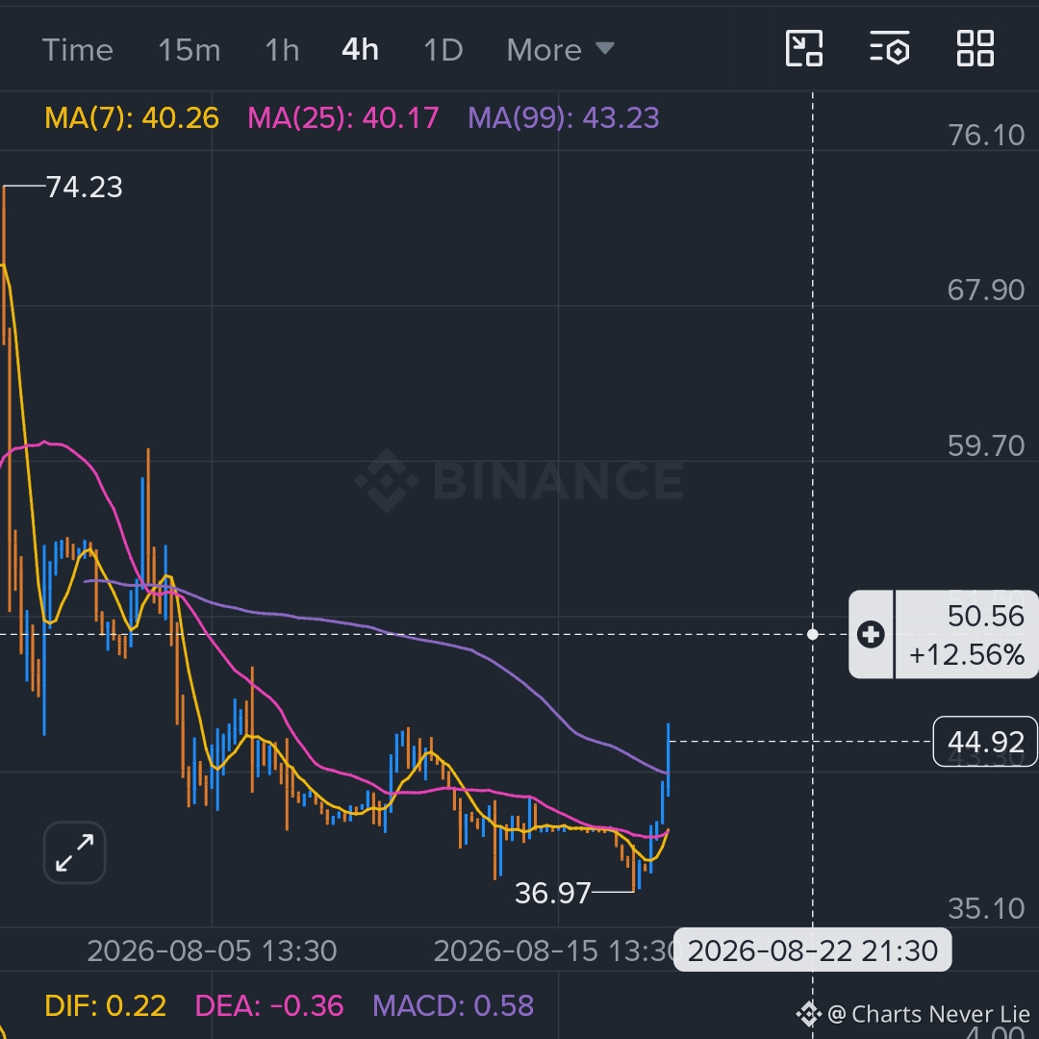
Task: Click the DIF: 0.22 value
Action: tap(106, 1006)
